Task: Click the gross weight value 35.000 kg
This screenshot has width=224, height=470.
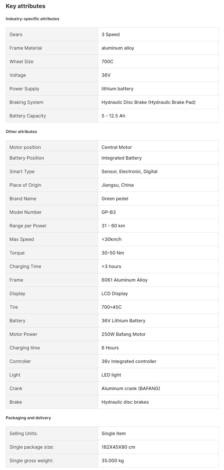Action: point(112,460)
